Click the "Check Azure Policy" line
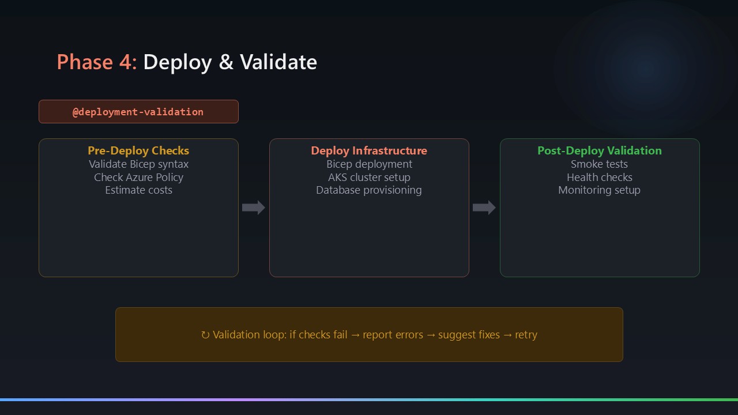The height and width of the screenshot is (415, 738). (x=138, y=177)
